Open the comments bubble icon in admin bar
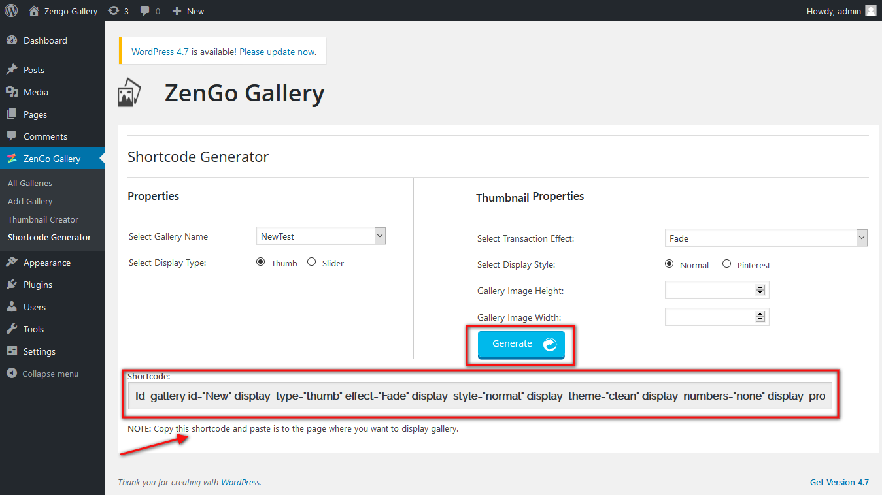This screenshot has width=882, height=495. 145,11
